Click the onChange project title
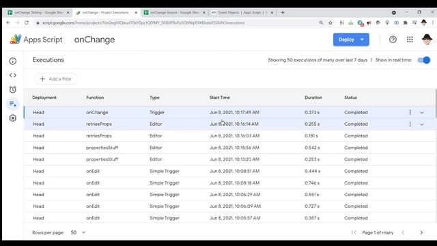Screen dimensions: 437x246 coord(94,40)
